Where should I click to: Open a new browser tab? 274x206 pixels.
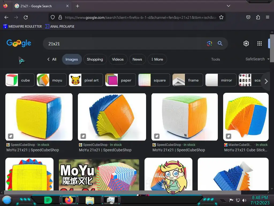coord(77,6)
